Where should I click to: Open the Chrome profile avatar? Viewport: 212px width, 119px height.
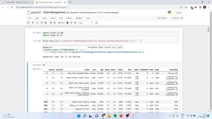tap(205, 7)
